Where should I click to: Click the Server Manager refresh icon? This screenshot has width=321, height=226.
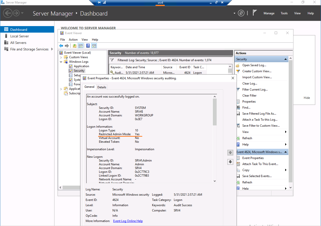[x=241, y=13]
